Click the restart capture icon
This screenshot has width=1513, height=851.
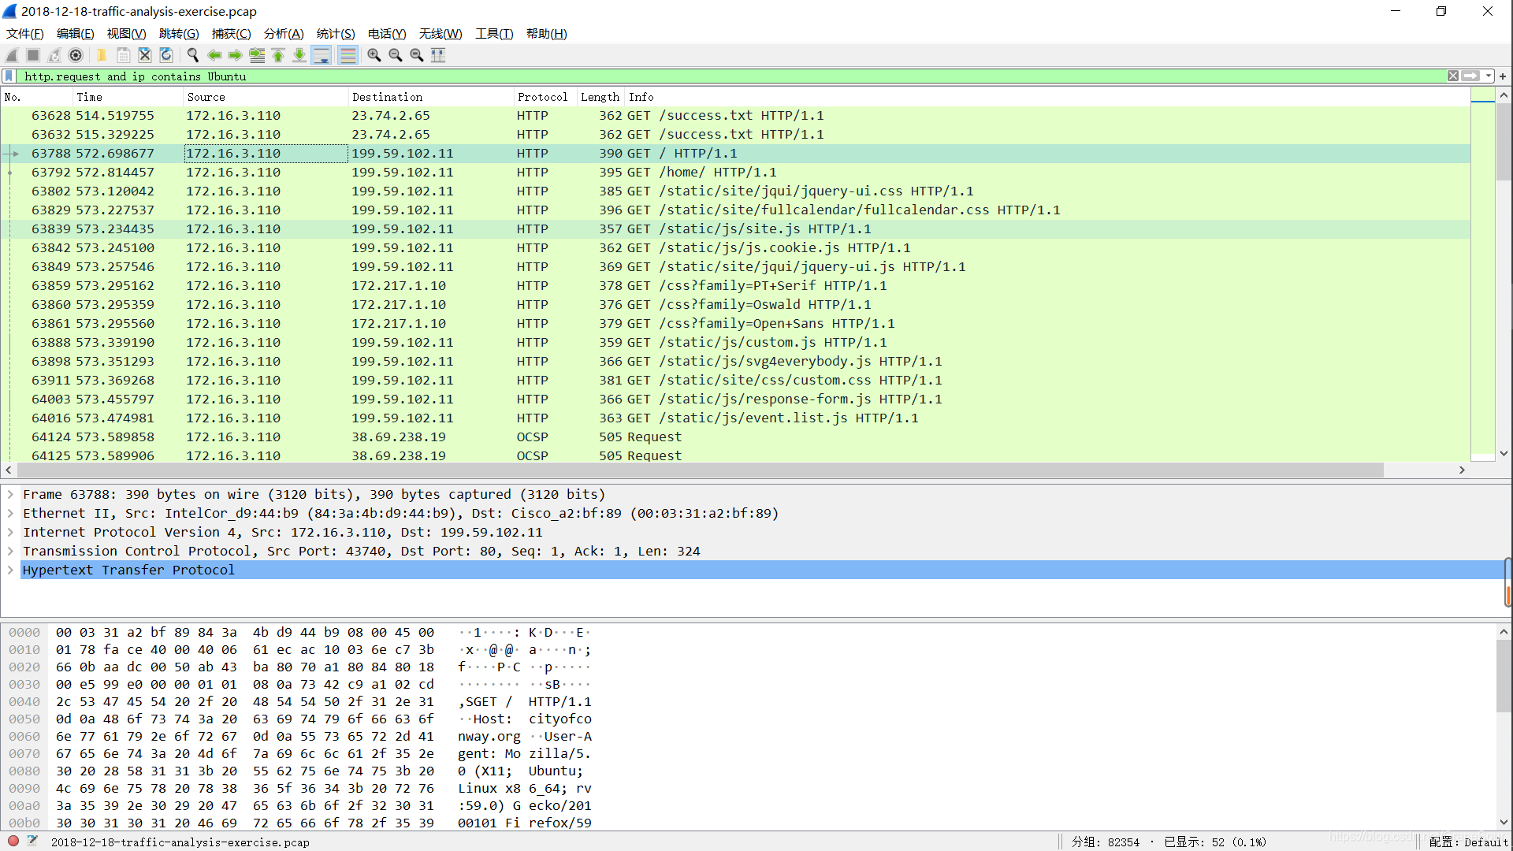(54, 55)
